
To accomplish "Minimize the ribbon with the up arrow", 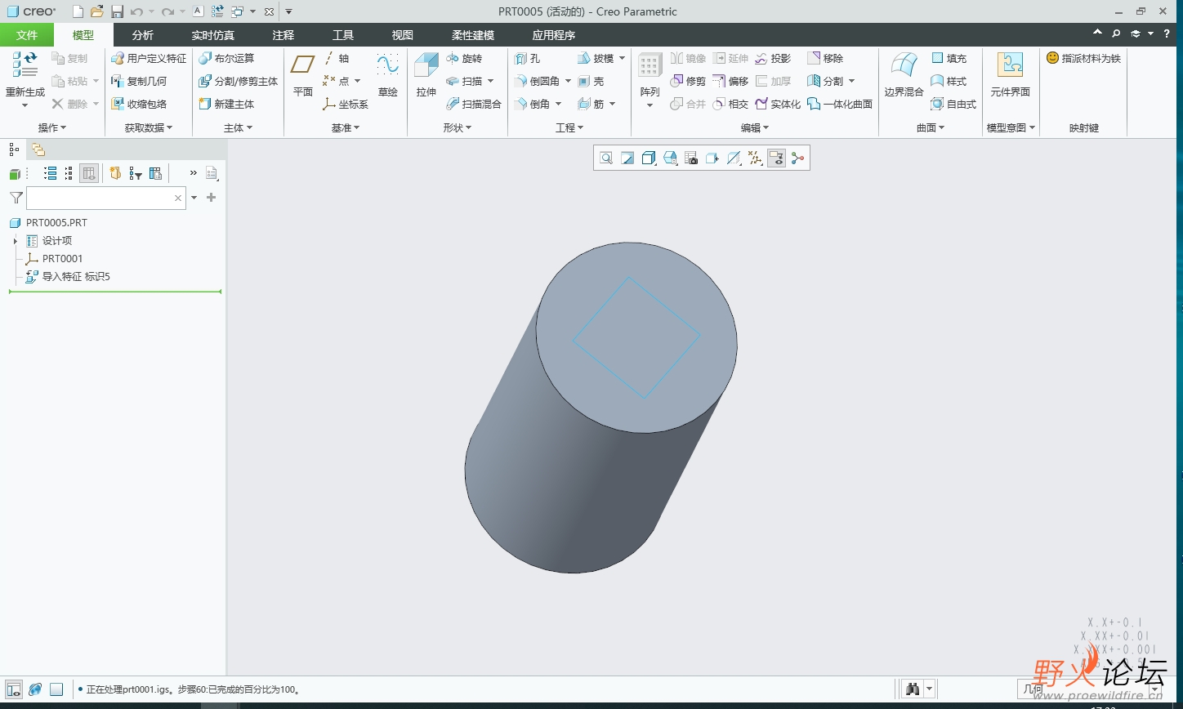I will click(x=1098, y=33).
